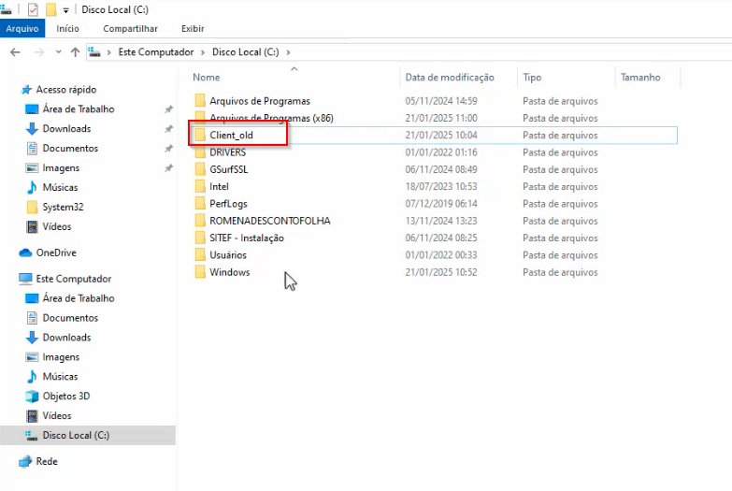732x491 pixels.
Task: Open pinned Documentos under Acesso rápido
Action: (70, 148)
